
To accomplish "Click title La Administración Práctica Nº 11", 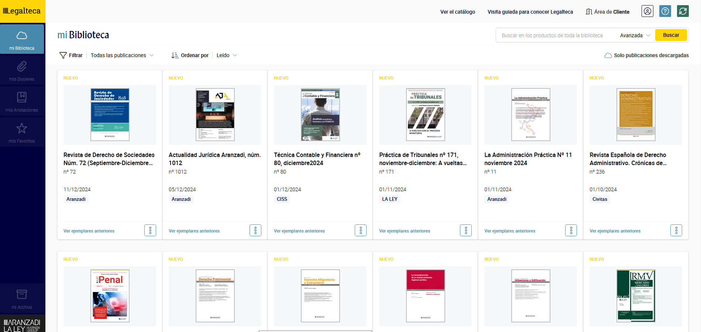I will coord(528,159).
